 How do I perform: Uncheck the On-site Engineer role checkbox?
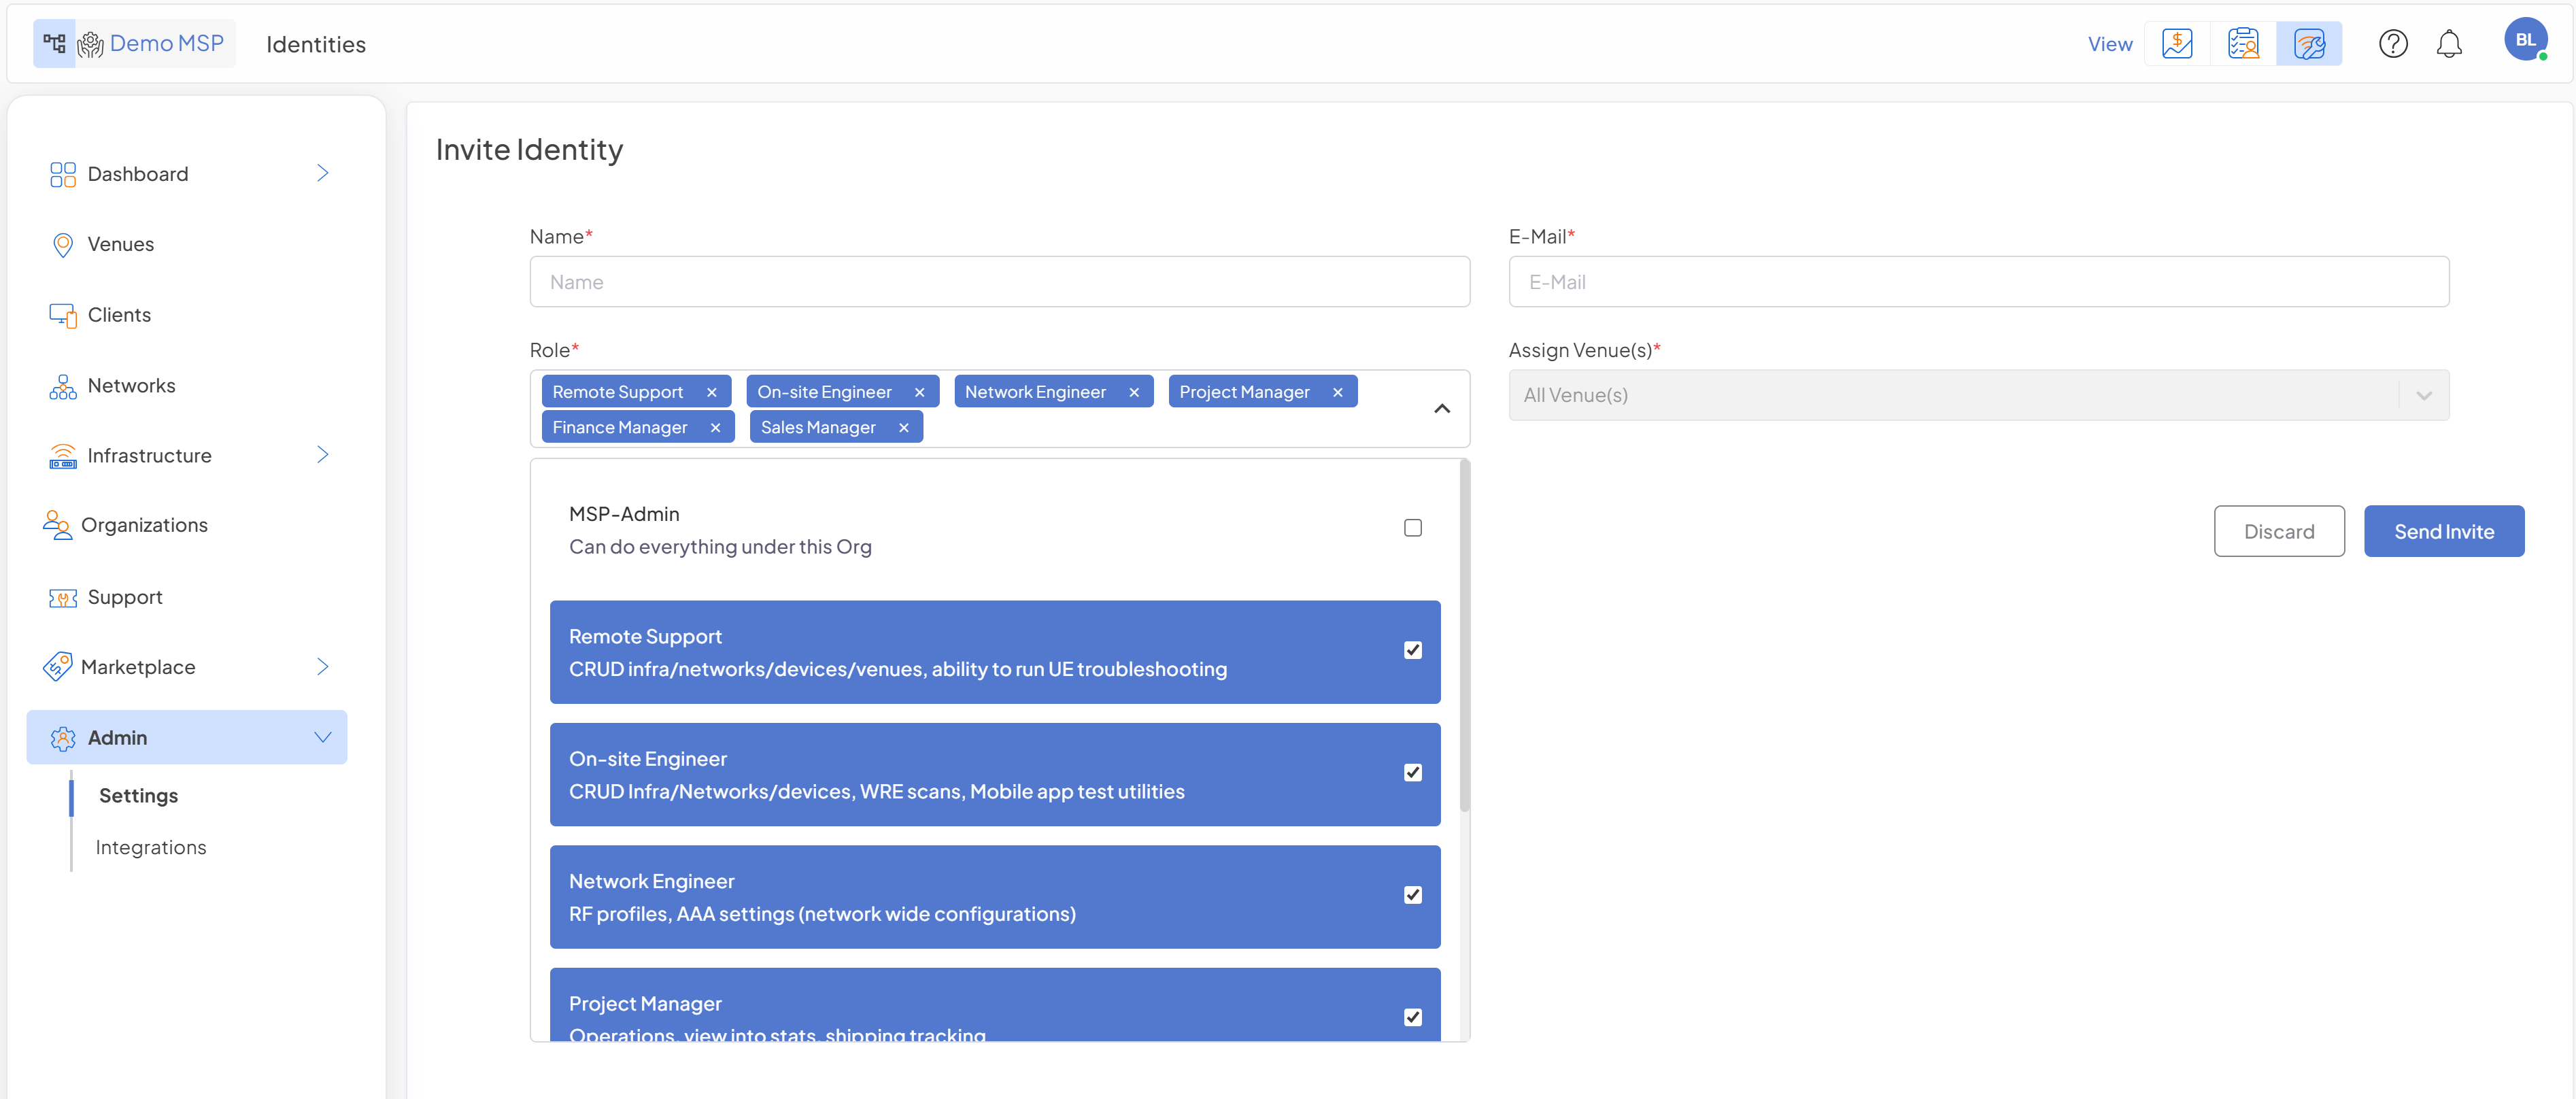[x=1412, y=773]
